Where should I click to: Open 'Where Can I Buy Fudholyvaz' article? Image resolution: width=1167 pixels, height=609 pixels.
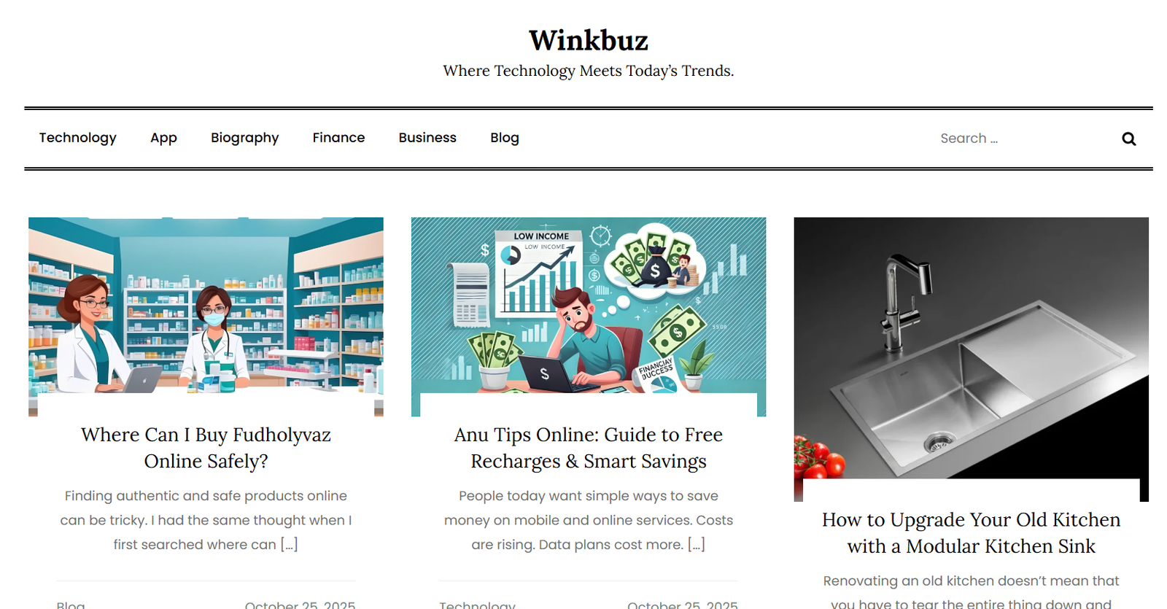point(206,448)
